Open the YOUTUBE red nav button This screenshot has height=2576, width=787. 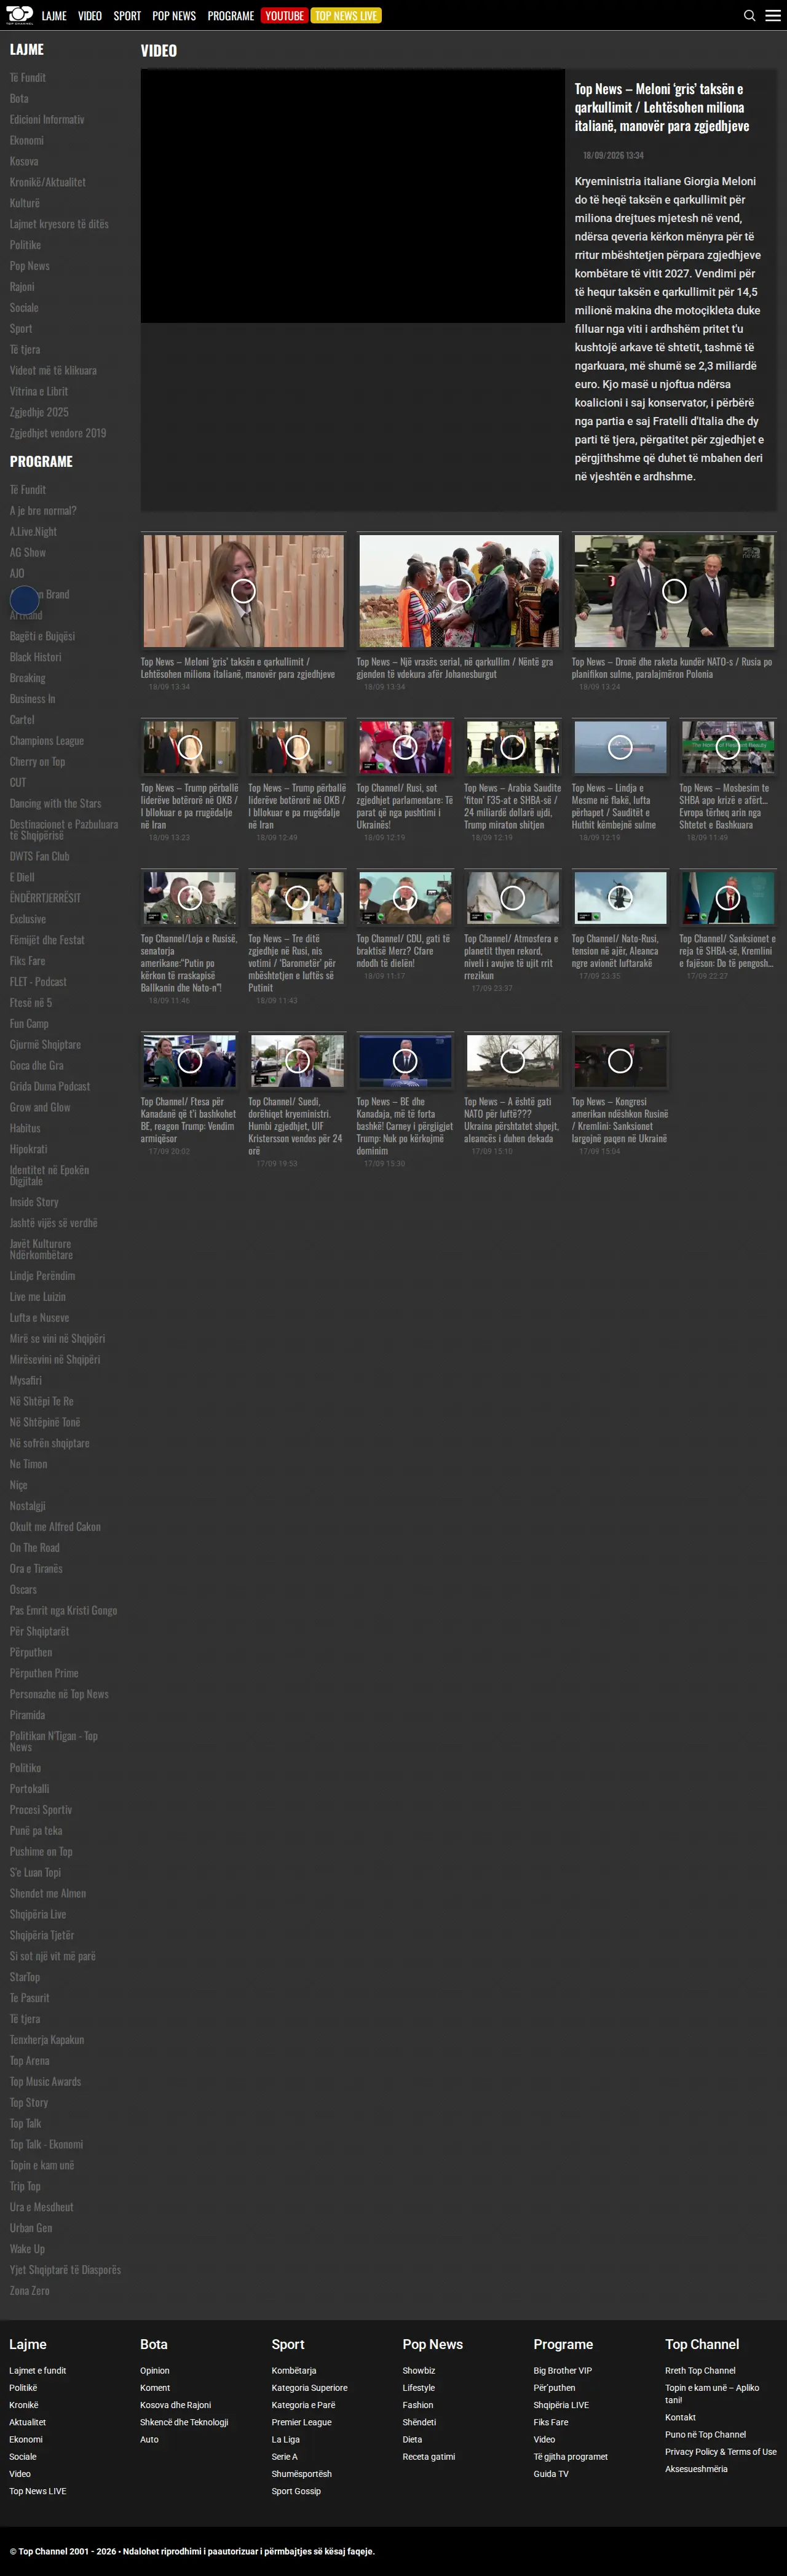(x=284, y=16)
